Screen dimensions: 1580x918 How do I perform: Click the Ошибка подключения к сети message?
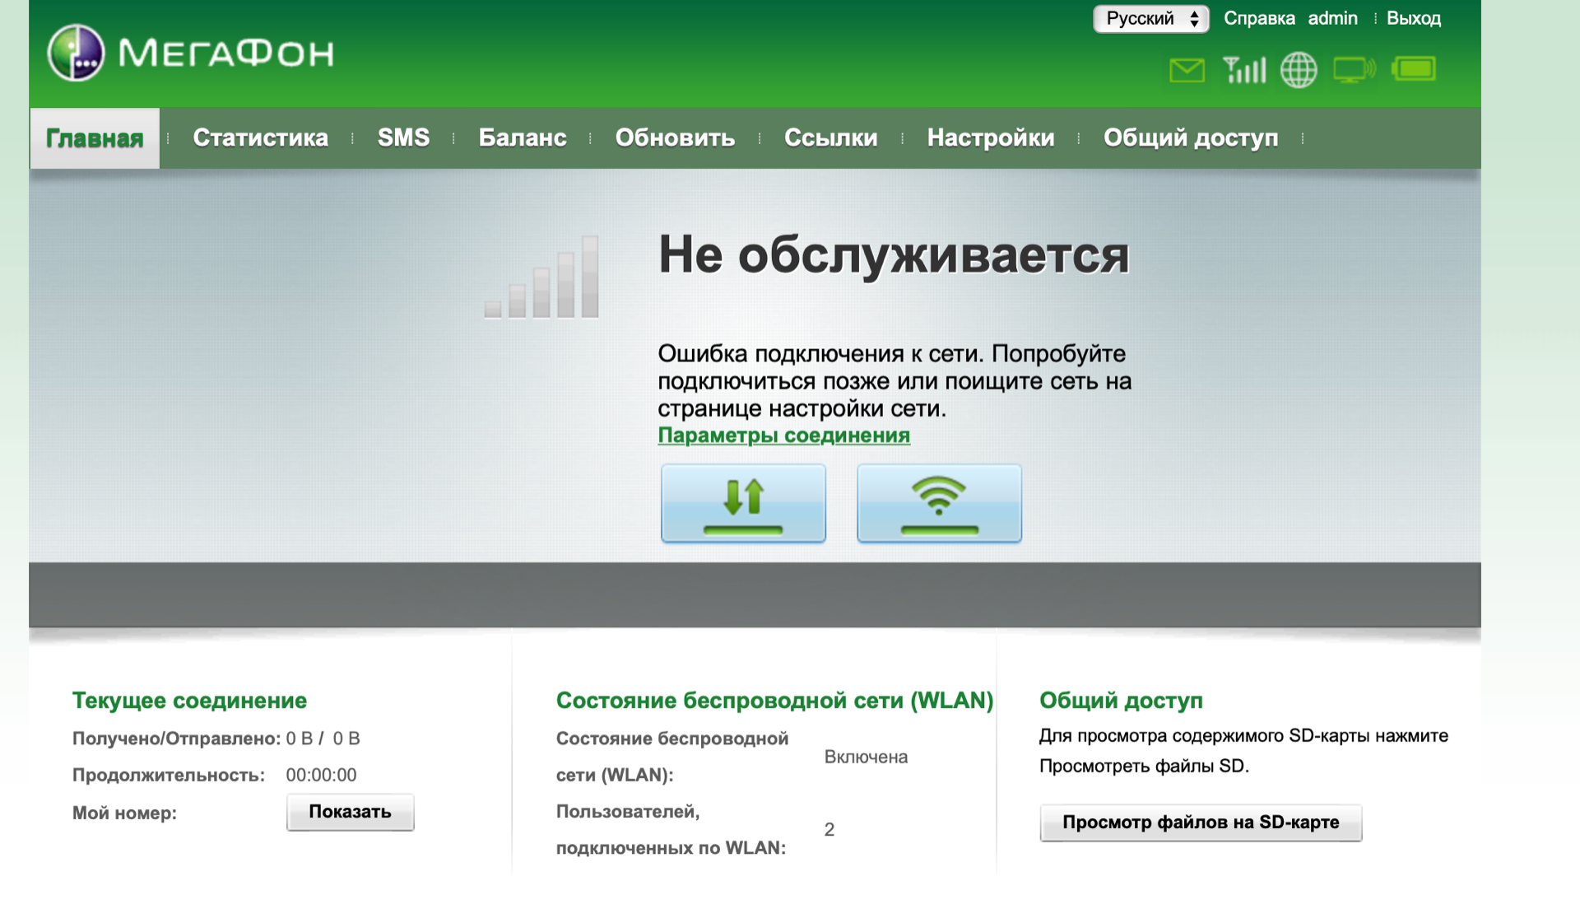(x=895, y=380)
